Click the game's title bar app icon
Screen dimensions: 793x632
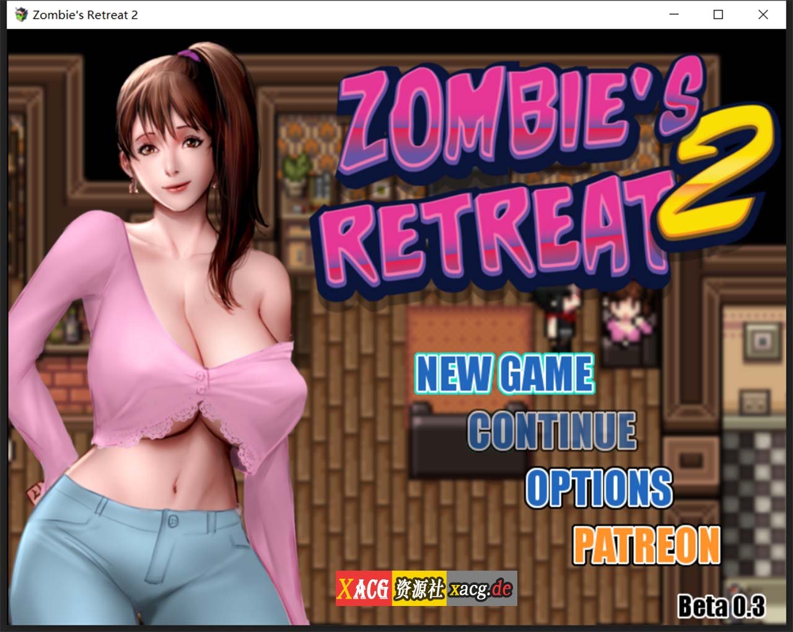point(21,15)
